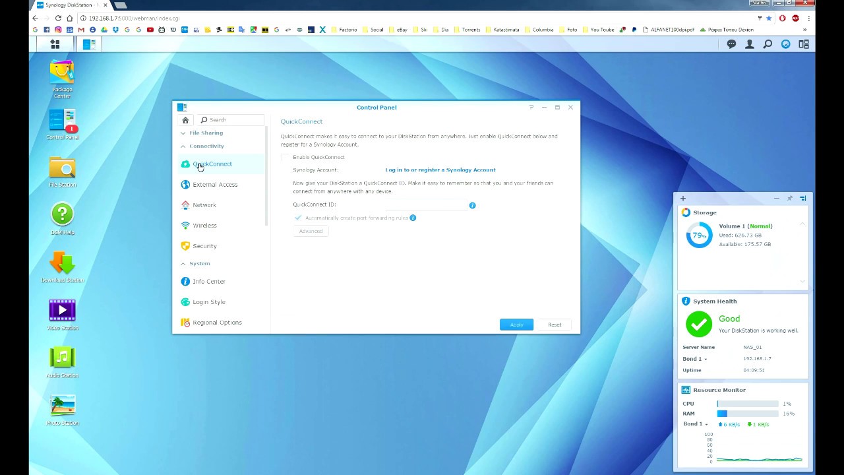Screen dimensions: 844x475
Task: Show more bookmarks with the chevron
Action: tap(804, 30)
